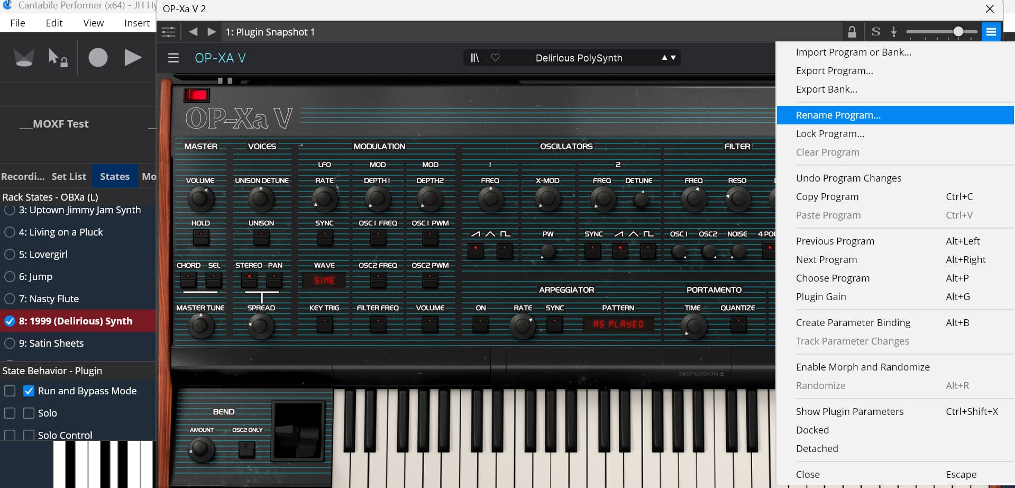Toggle the blue plugin menu button
1015x488 pixels.
(991, 32)
